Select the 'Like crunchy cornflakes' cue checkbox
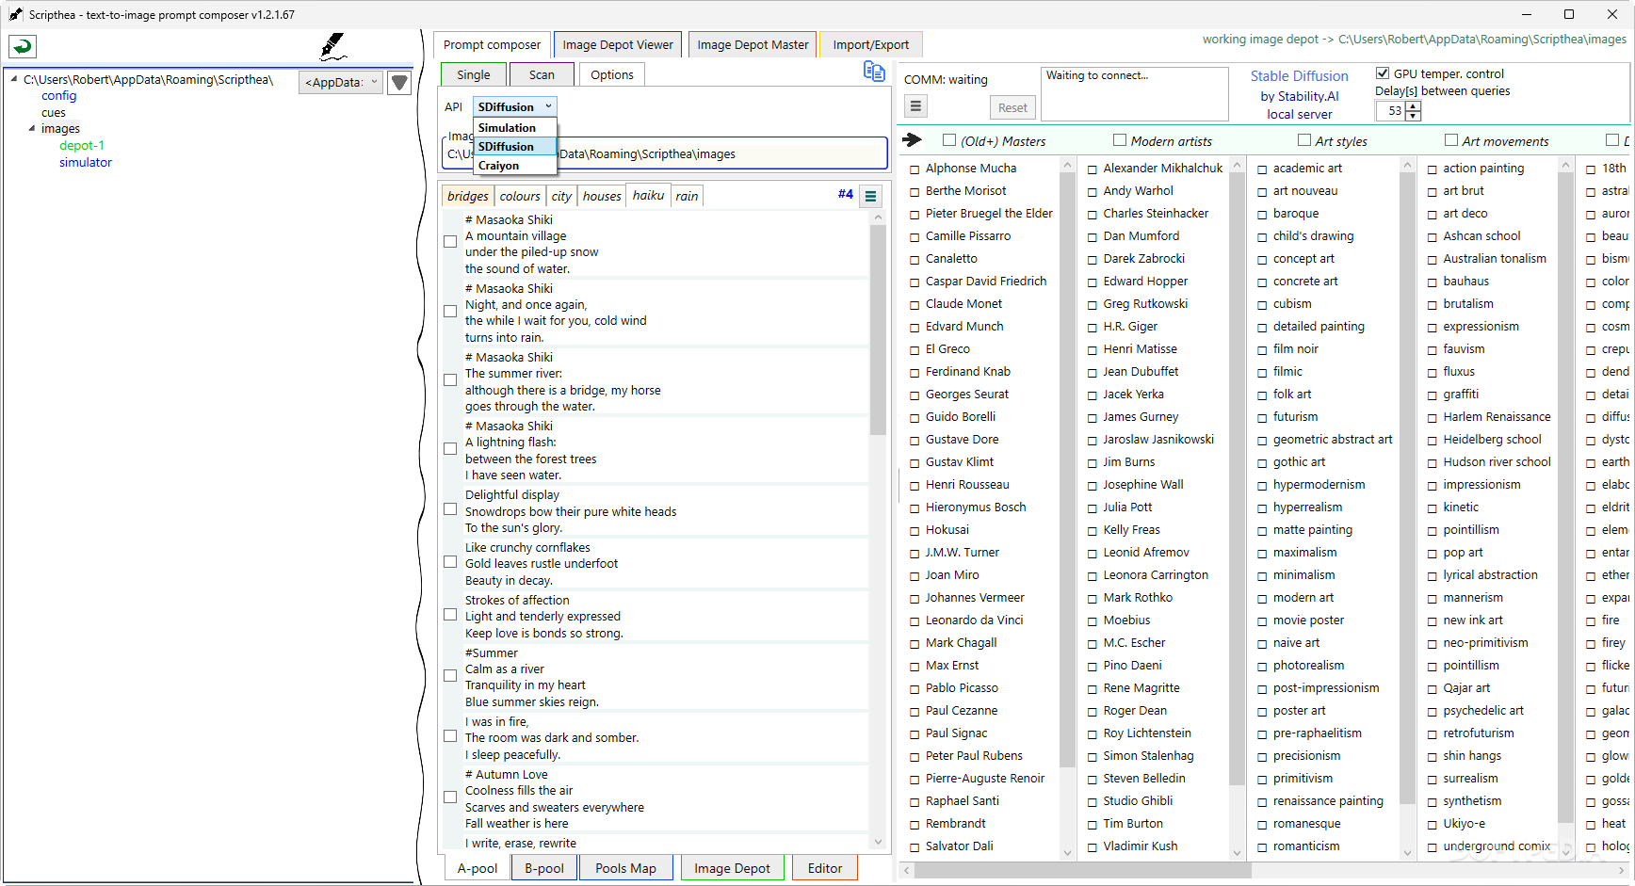 pos(450,562)
